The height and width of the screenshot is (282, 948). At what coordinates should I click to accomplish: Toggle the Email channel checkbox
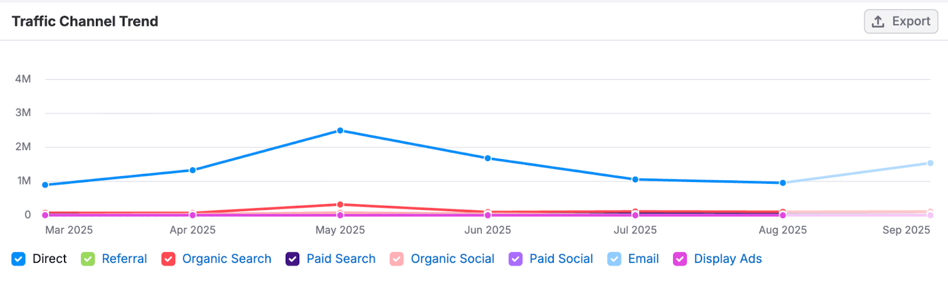point(614,259)
